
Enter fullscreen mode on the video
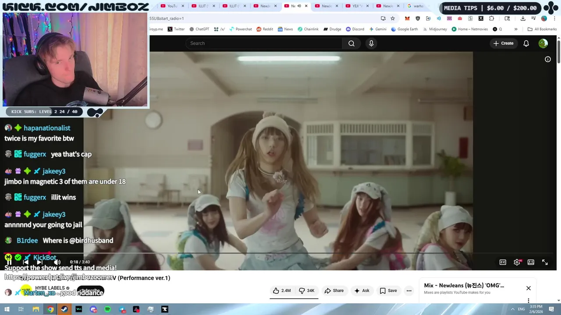click(x=545, y=262)
